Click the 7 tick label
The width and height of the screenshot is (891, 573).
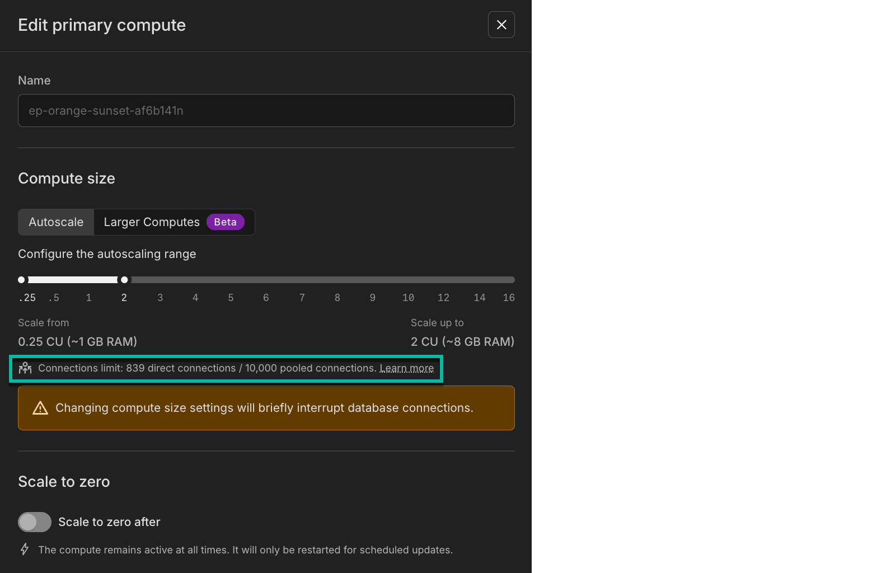tap(302, 298)
